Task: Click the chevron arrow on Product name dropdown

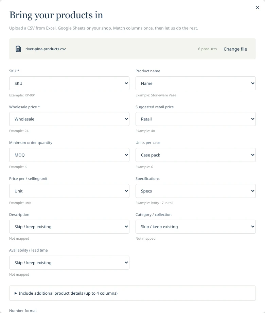Action: [253, 83]
